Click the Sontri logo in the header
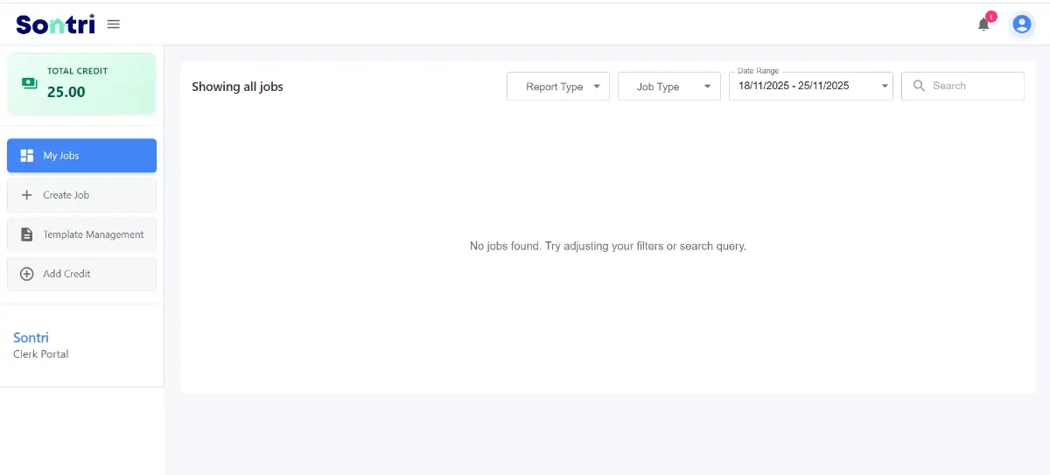The width and height of the screenshot is (1050, 475). click(x=55, y=24)
